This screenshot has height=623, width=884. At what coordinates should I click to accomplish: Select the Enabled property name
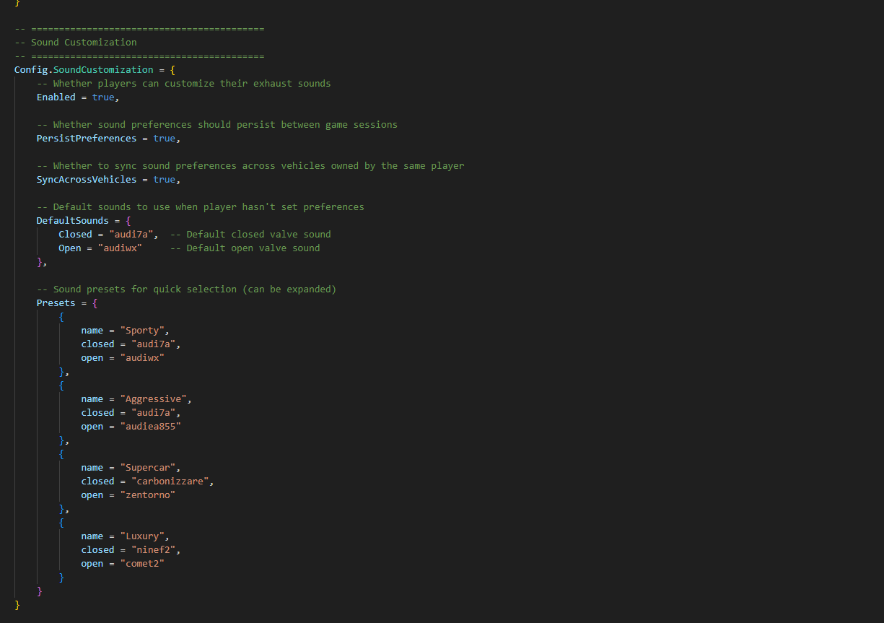tap(56, 97)
